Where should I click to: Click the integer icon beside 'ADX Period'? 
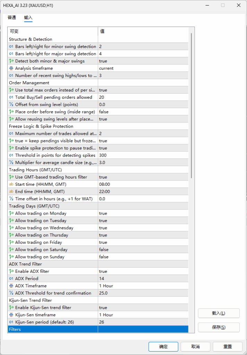[x=11, y=278]
